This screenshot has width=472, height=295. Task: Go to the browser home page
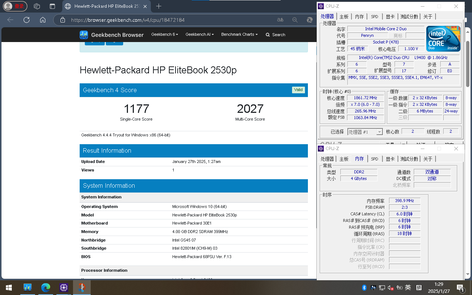43,20
